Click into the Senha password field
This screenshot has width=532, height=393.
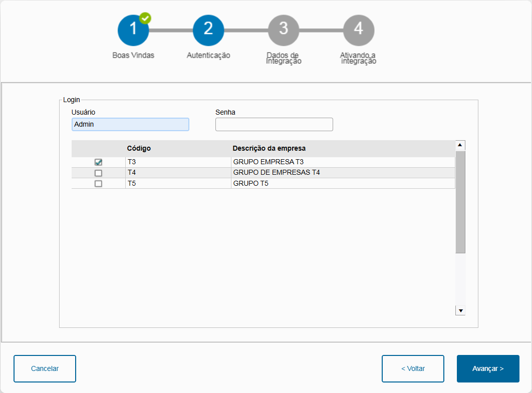click(274, 124)
